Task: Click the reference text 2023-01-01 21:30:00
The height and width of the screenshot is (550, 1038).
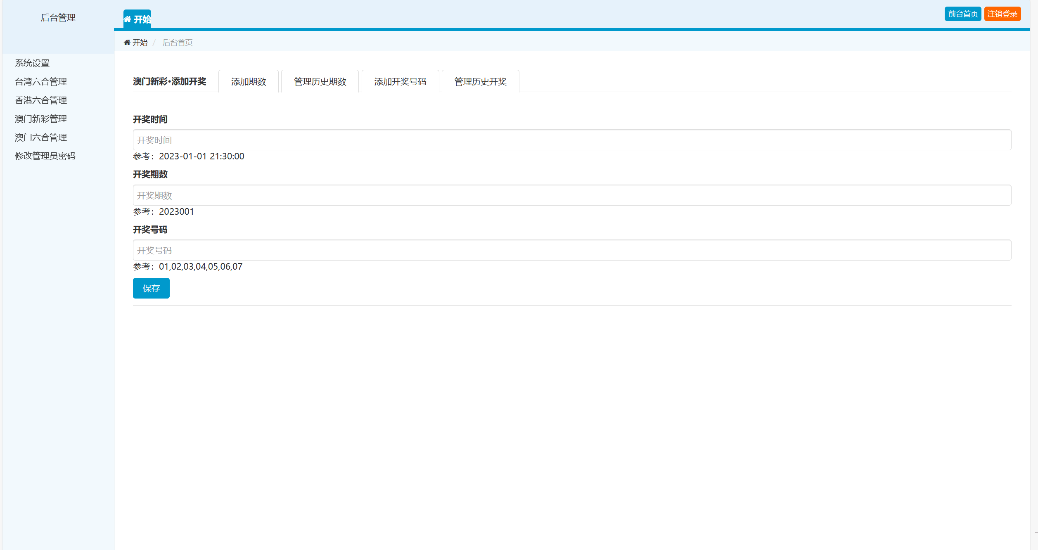Action: point(201,156)
